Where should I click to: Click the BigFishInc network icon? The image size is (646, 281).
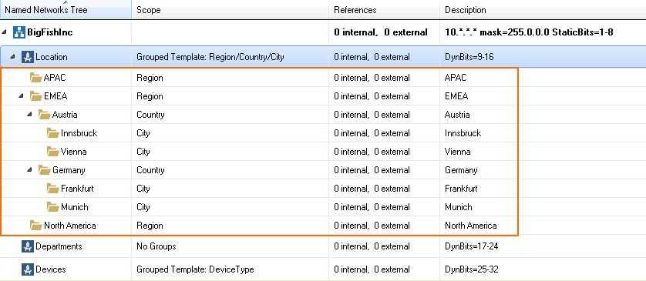pos(19,32)
